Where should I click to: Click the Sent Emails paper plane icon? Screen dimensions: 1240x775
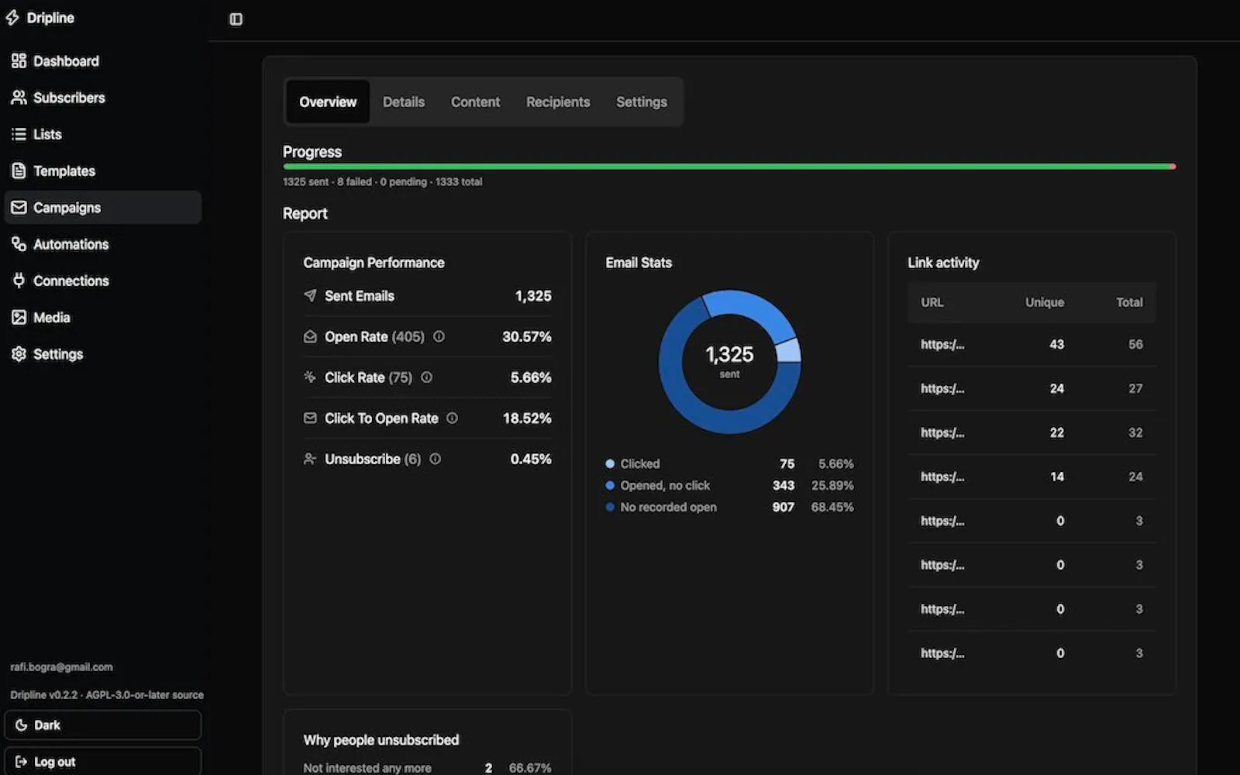pos(310,296)
